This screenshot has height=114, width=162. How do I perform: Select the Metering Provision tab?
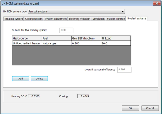[x=80, y=19]
